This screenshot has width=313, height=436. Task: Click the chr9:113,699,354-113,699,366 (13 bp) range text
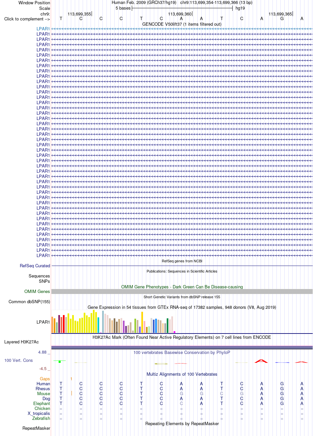[216, 3]
